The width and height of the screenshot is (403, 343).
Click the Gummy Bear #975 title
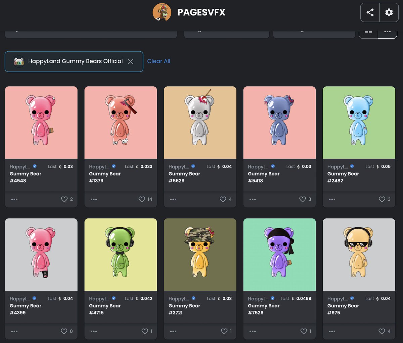343,309
